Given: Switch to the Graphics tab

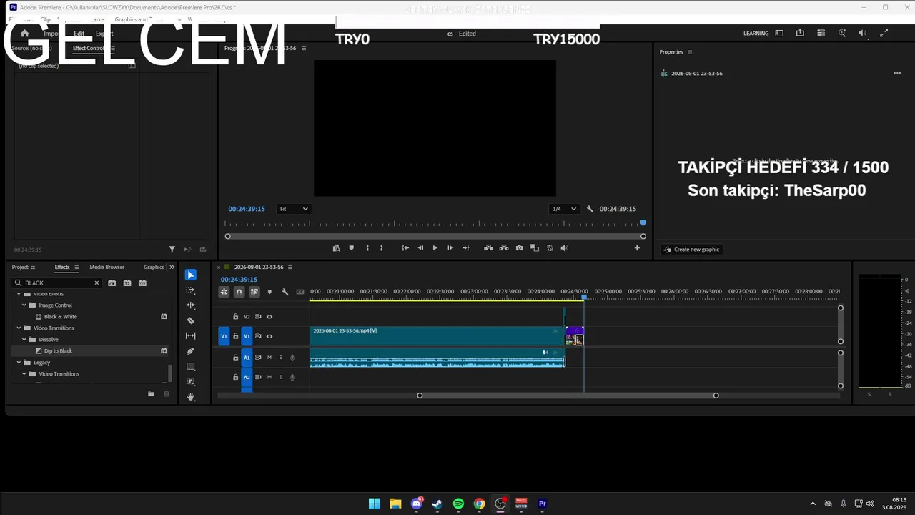Looking at the screenshot, I should (x=154, y=268).
